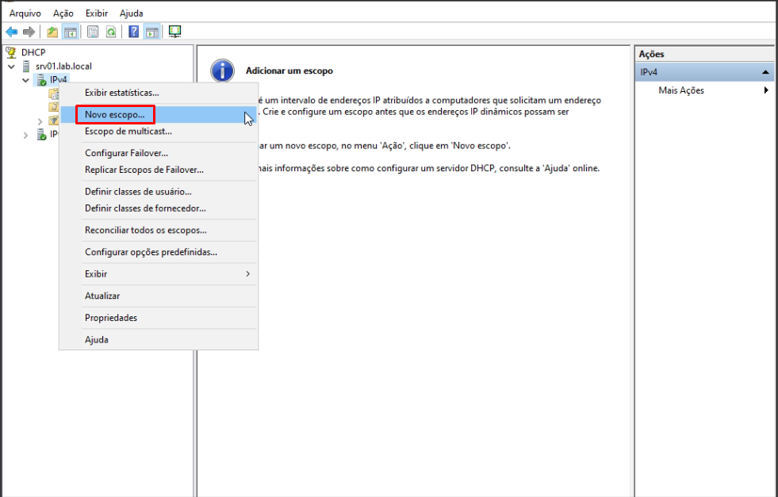Expand the Mais Ações submenu arrow
Screen dimensions: 778x497
[x=766, y=90]
